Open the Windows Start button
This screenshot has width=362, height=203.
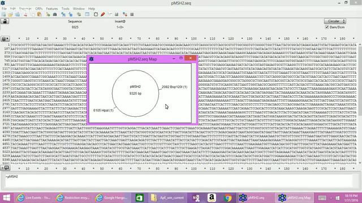pyautogui.click(x=6, y=198)
